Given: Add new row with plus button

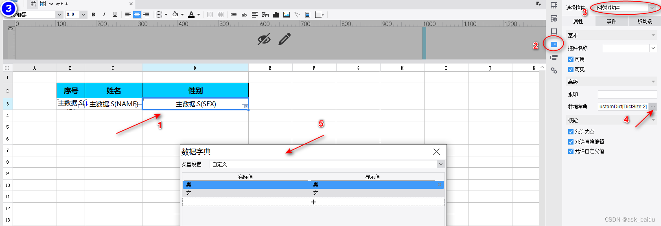Looking at the screenshot, I should point(313,202).
